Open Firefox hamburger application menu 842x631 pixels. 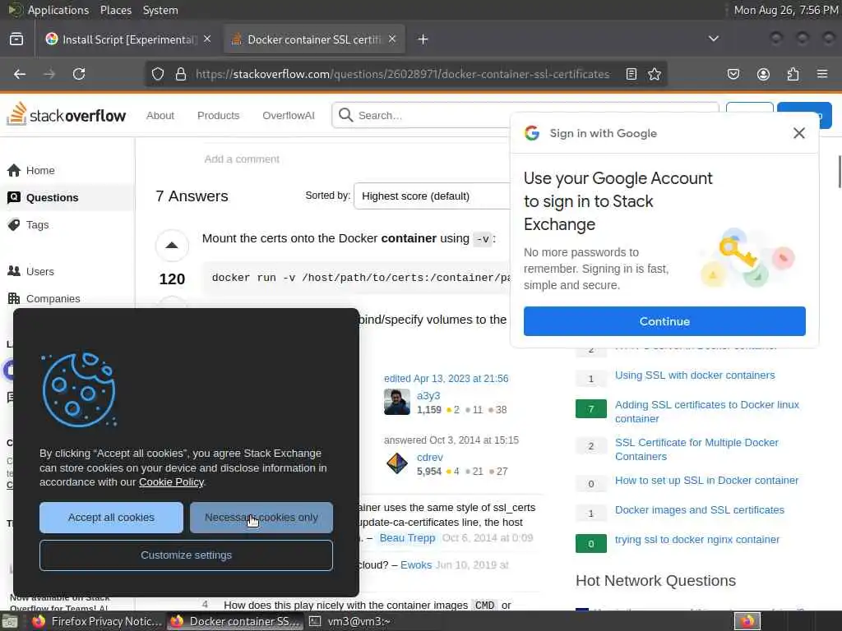tap(822, 73)
